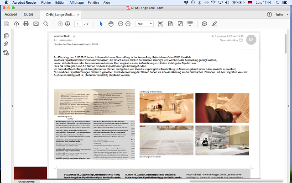Open the Help question mark icon
Image resolution: width=292 pixels, height=183 pixels.
tap(269, 14)
